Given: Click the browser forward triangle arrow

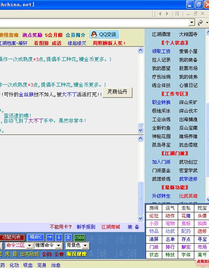Looking at the screenshot, I should pos(167,14).
